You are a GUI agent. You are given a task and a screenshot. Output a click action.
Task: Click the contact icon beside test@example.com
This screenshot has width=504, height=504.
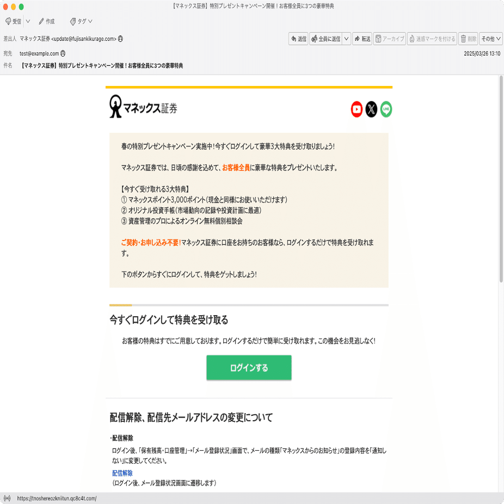(64, 52)
